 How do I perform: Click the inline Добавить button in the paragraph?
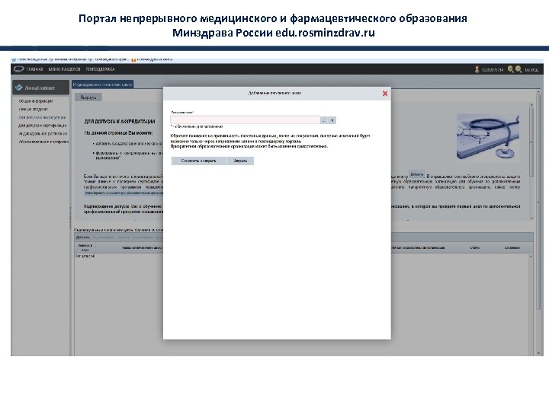(416, 174)
